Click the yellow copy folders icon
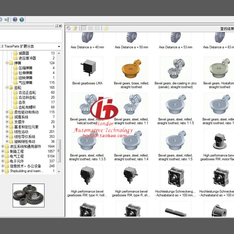234x234 pixels. click(106, 28)
